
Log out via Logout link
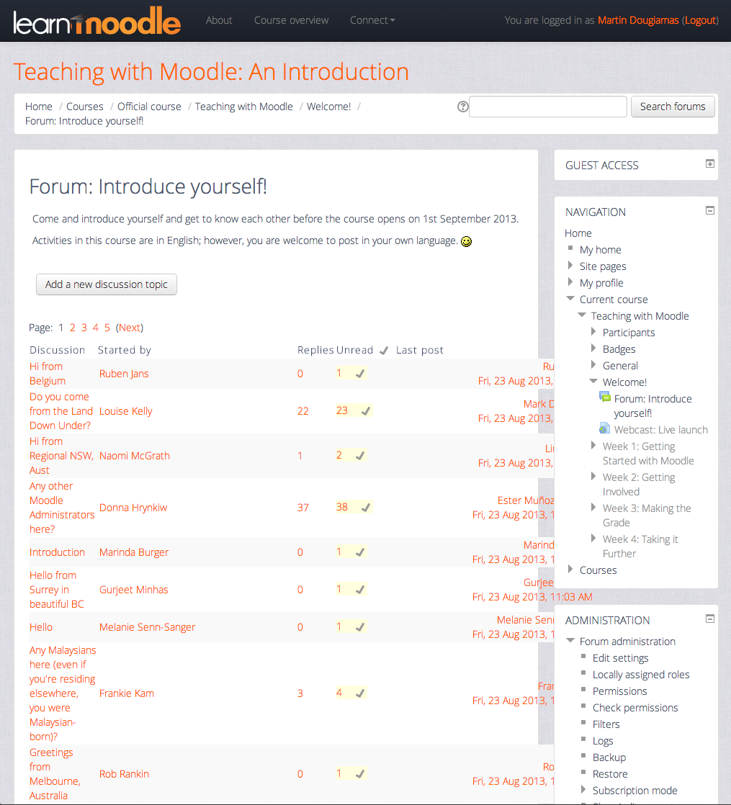pos(700,20)
